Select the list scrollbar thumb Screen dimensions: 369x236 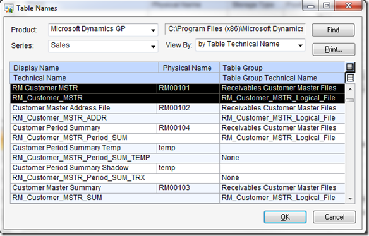(x=350, y=100)
